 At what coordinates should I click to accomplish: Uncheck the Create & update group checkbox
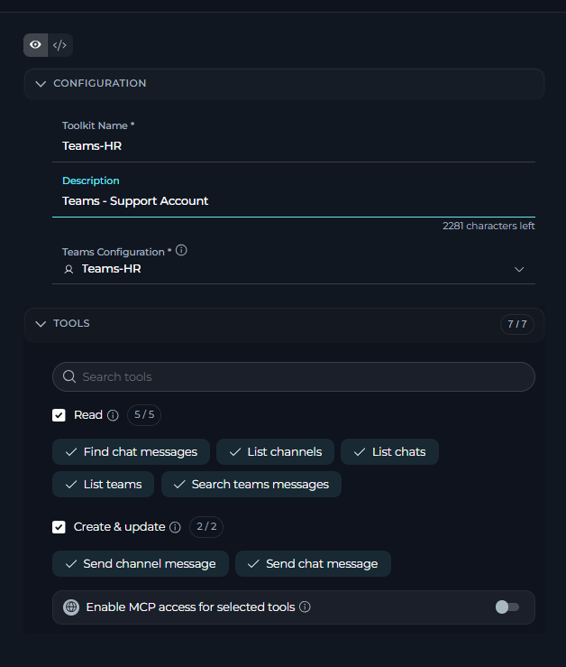click(x=59, y=527)
